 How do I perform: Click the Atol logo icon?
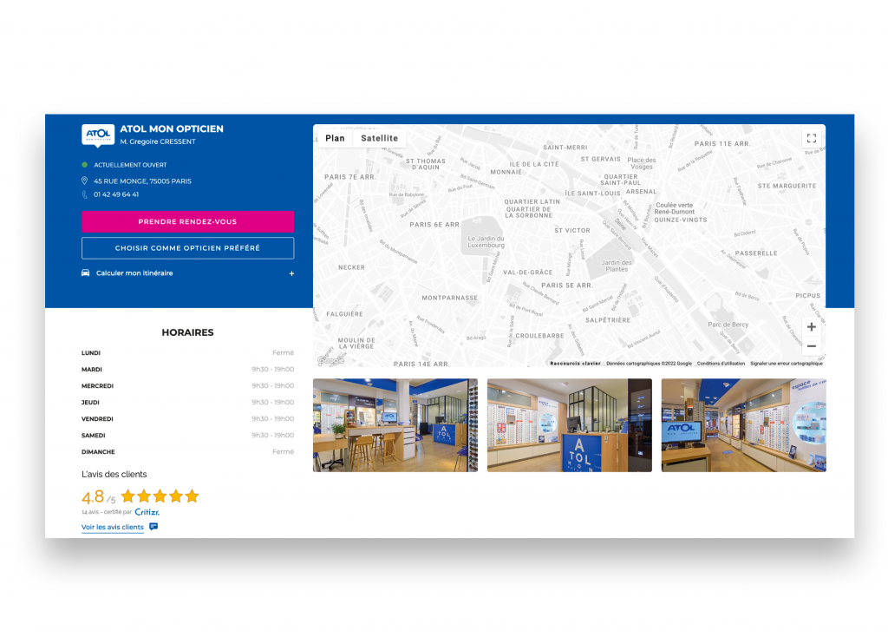tap(98, 135)
